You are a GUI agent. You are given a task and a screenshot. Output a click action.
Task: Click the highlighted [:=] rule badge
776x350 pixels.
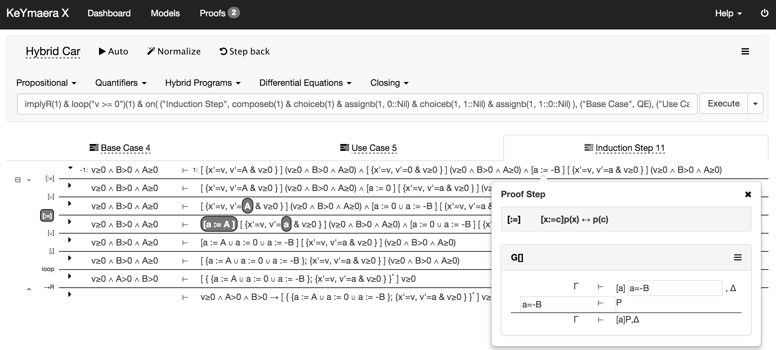(x=47, y=216)
